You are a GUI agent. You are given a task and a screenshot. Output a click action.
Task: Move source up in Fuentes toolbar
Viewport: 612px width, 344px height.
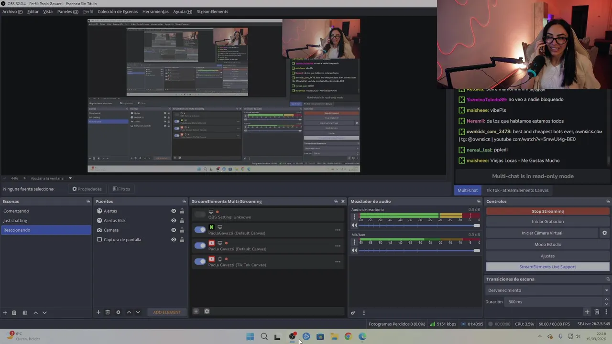pos(129,312)
